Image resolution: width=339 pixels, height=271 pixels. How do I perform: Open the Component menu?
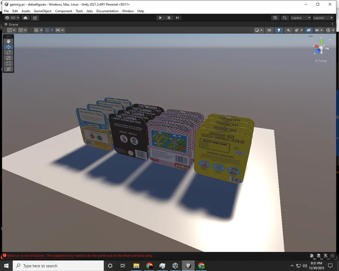(63, 11)
